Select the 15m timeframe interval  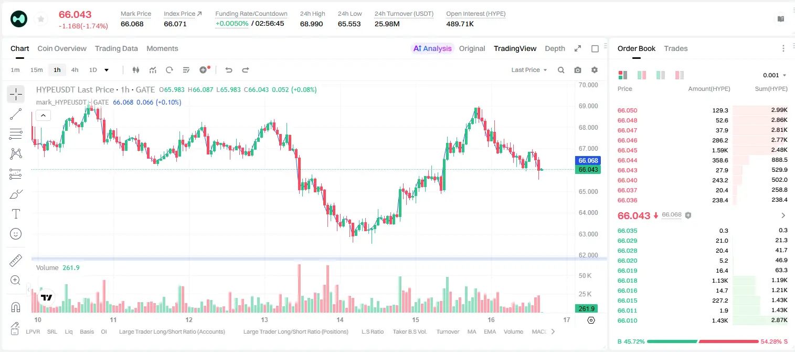tap(36, 70)
